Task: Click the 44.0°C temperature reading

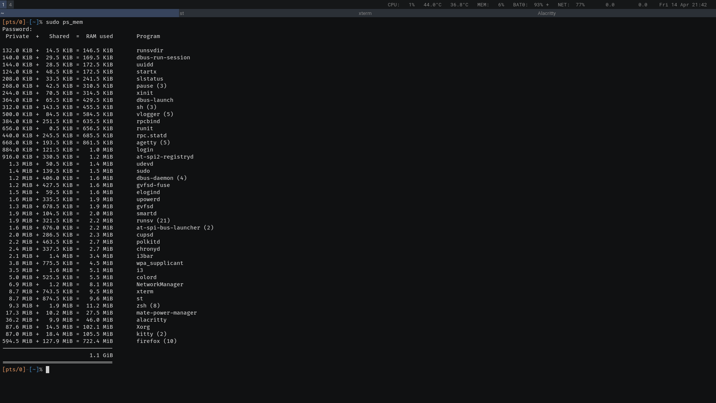Action: pos(432,5)
